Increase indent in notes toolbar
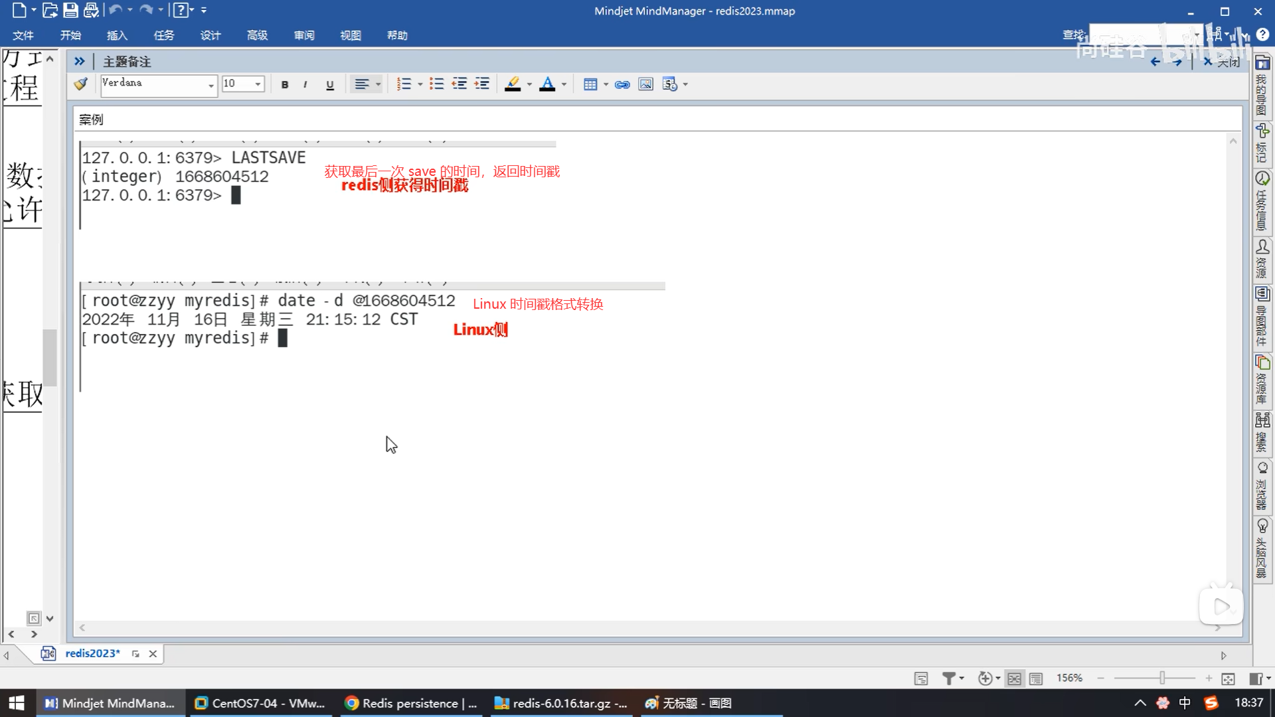 click(482, 84)
